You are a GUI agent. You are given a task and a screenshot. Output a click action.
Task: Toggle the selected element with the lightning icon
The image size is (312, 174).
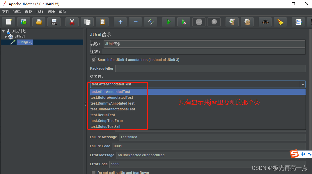pyautogui.click(x=150, y=22)
